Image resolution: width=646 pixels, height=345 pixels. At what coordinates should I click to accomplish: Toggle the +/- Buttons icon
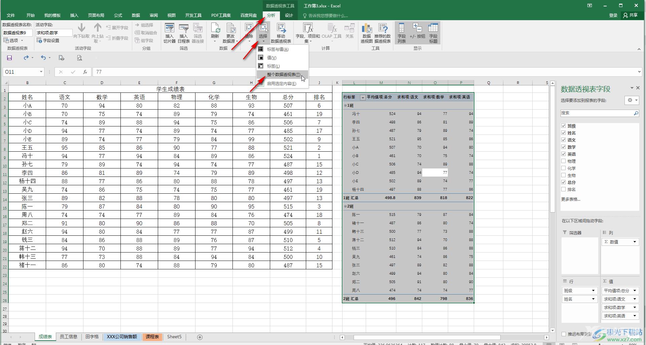(x=417, y=31)
